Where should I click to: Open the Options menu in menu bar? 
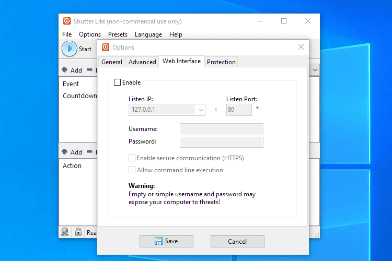90,34
